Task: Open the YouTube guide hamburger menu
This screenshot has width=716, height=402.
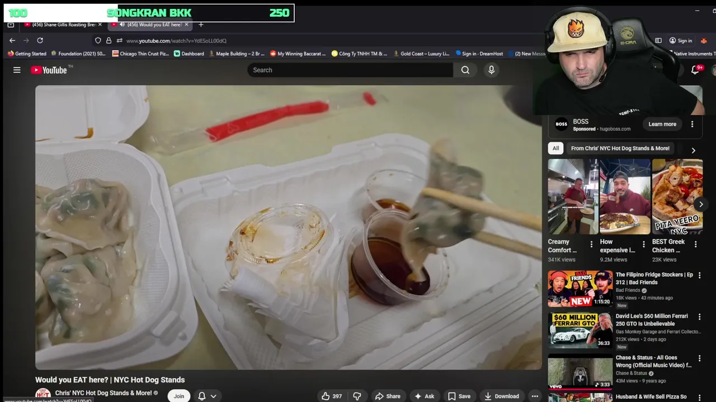Action: pos(17,70)
